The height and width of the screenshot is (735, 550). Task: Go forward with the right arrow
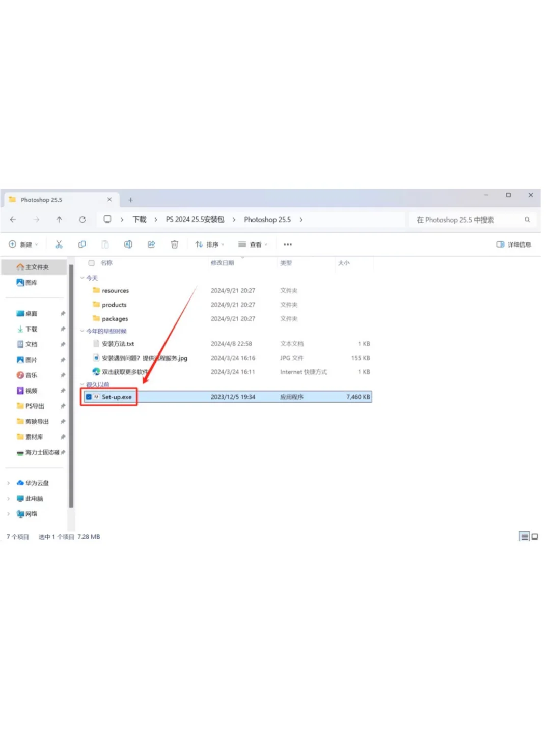(36, 220)
